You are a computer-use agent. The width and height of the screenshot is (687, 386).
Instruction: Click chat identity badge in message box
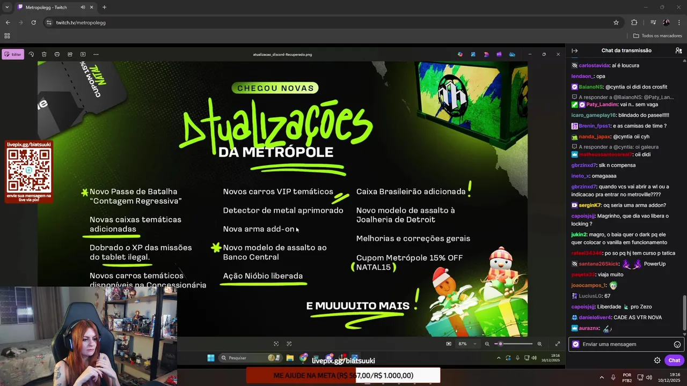click(576, 344)
